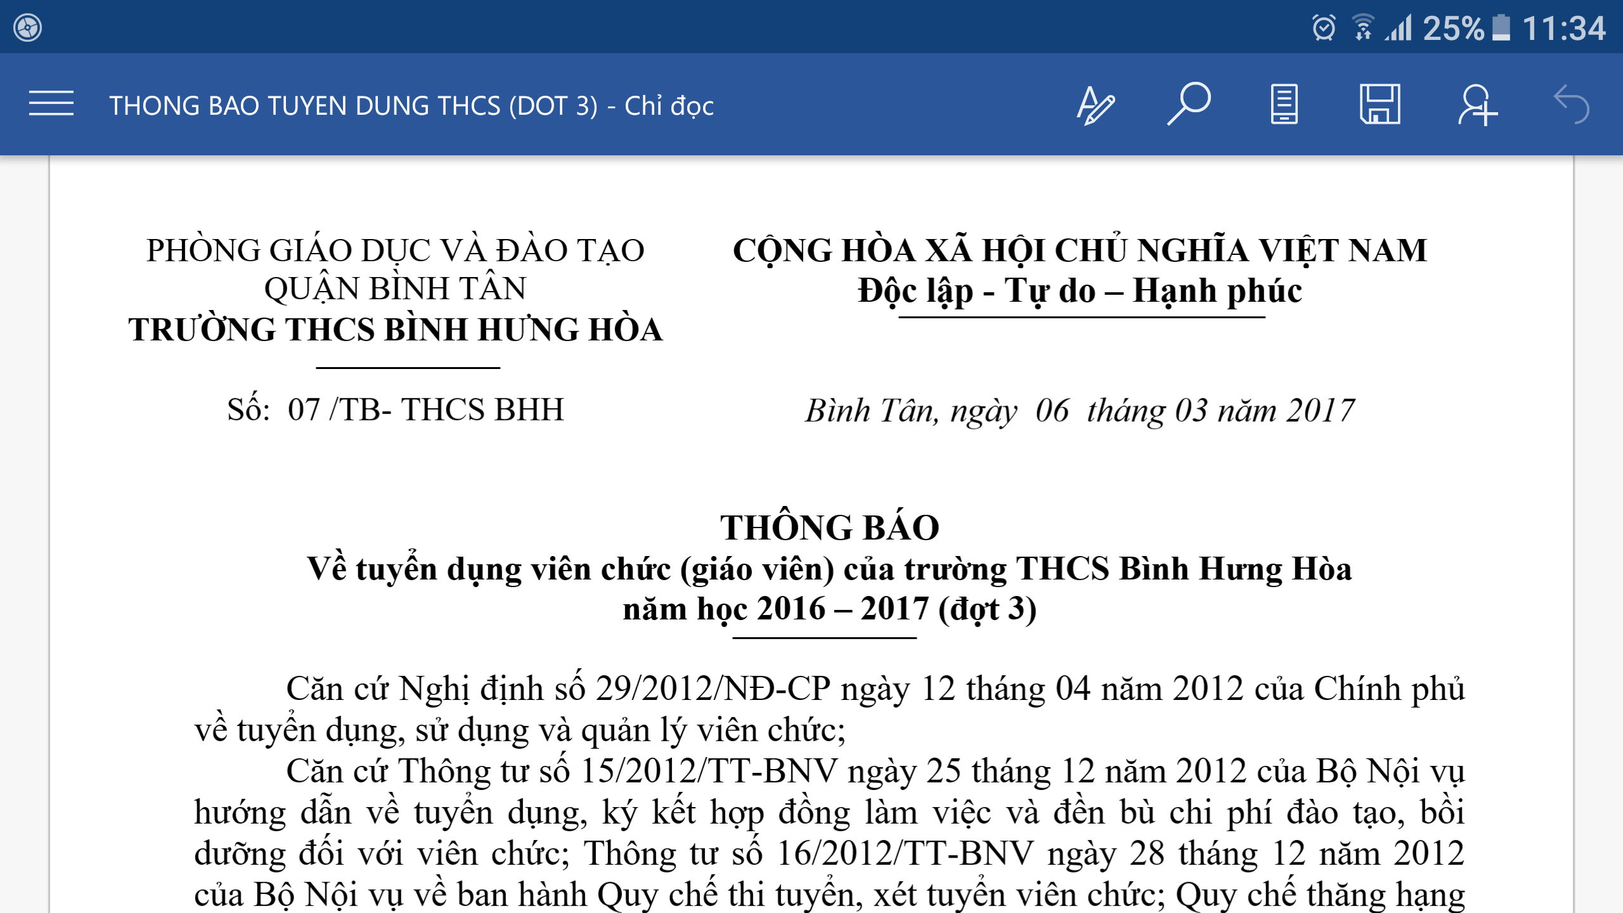Viewport: 1623px width, 913px height.
Task: Open the share with people icon
Action: (1477, 105)
